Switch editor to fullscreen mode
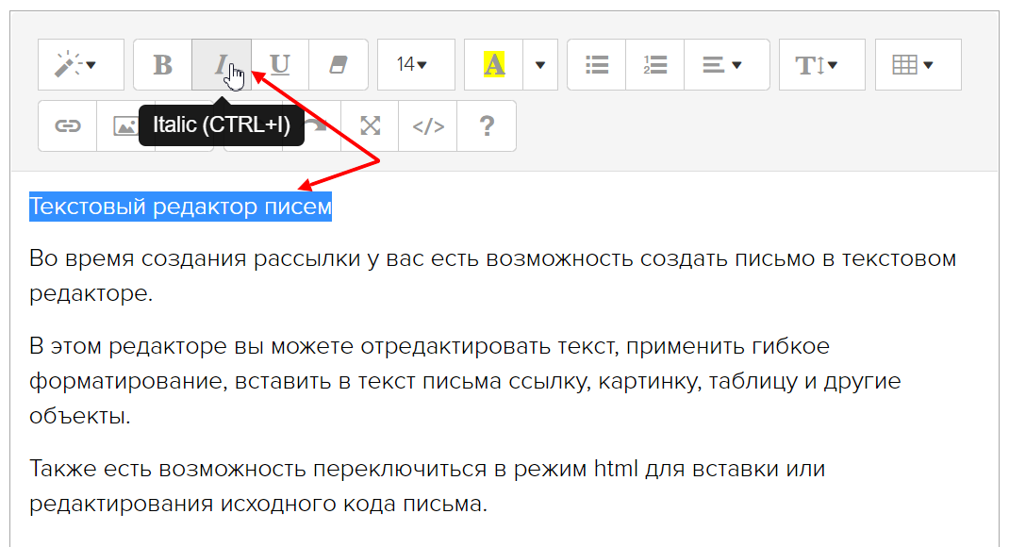The width and height of the screenshot is (1009, 547). 371,126
